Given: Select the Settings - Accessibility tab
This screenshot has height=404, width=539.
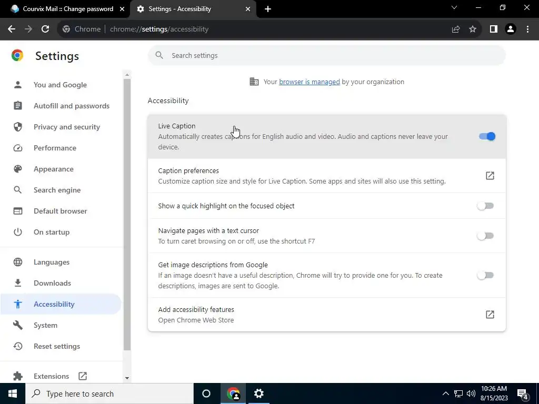Looking at the screenshot, I should tap(193, 9).
